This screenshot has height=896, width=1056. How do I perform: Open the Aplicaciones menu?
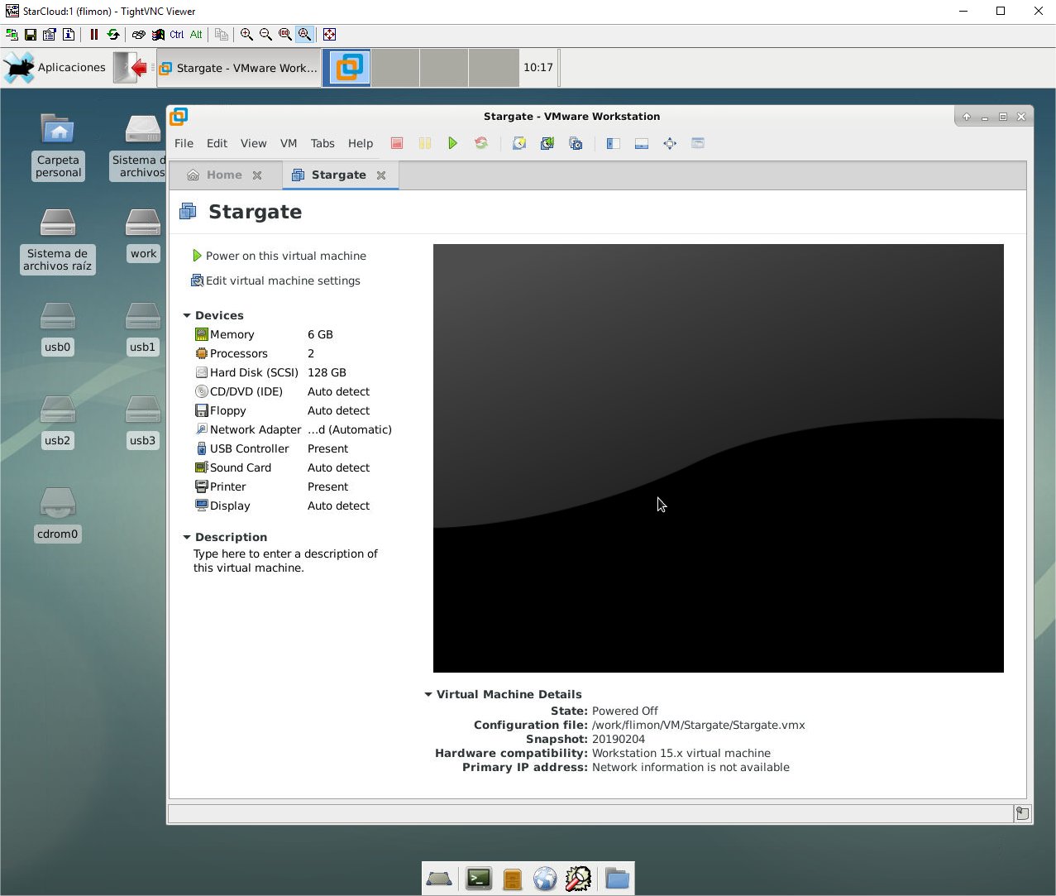[55, 68]
